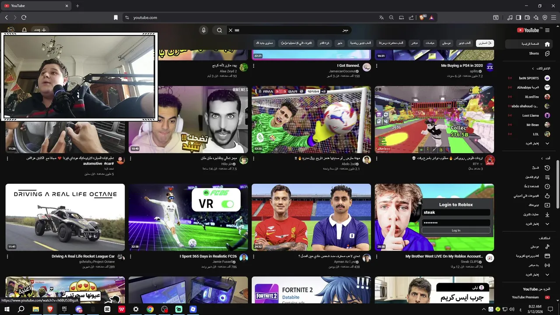Open the YouTube guide hamburger menu
This screenshot has width=560, height=315.
tap(547, 30)
